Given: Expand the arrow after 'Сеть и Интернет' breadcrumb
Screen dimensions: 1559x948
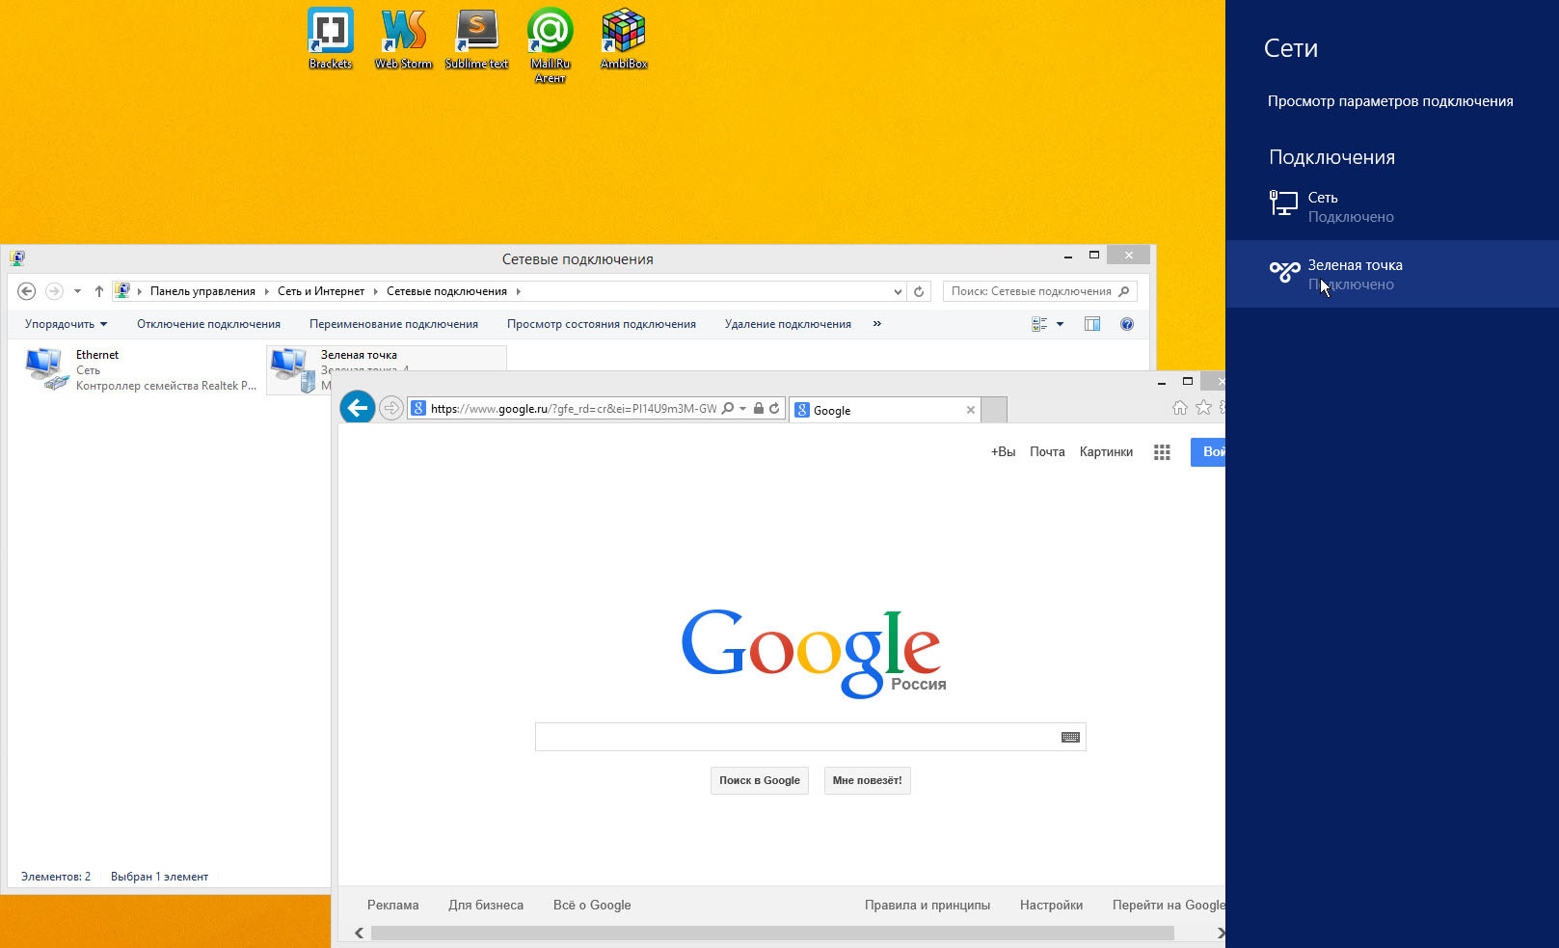Looking at the screenshot, I should click(x=375, y=291).
